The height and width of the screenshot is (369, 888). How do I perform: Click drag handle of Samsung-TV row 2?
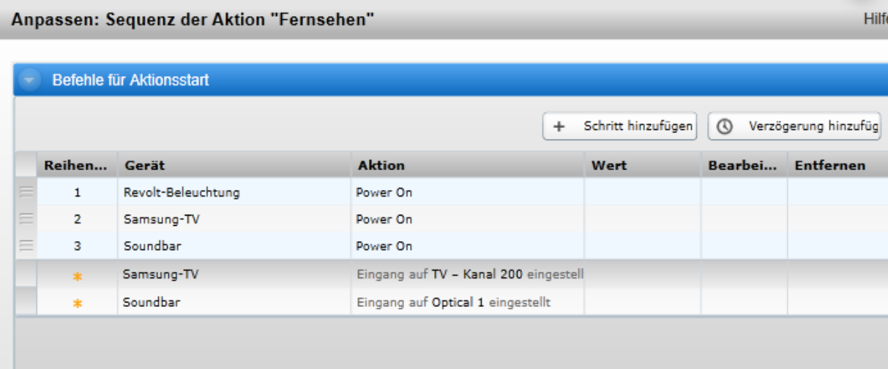coord(26,219)
